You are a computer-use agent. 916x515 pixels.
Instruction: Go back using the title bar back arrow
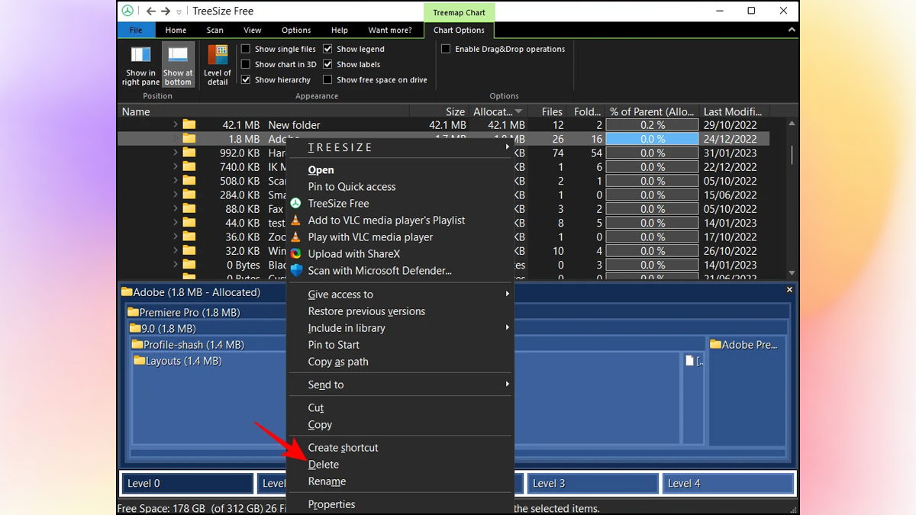tap(150, 11)
